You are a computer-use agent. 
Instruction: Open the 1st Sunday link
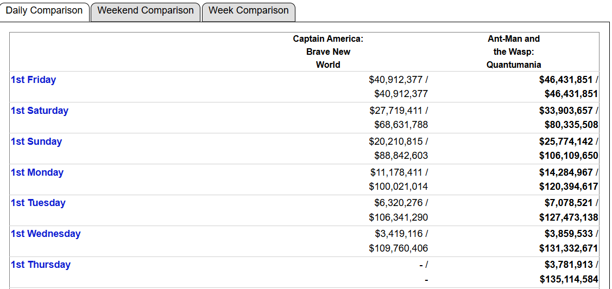36,142
